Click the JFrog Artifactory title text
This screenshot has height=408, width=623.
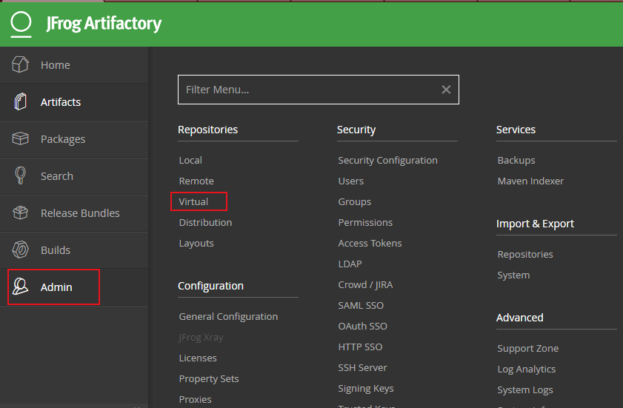point(104,24)
